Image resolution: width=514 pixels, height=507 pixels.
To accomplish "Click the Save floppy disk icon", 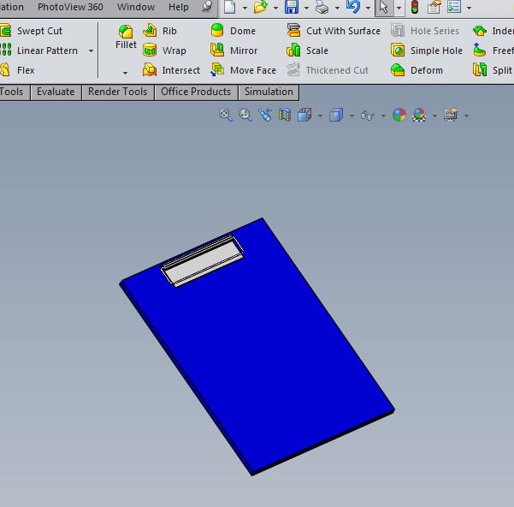I will point(292,7).
